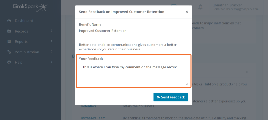Expand the Help submenu chevron
Image resolution: width=268 pixels, height=120 pixels.
click(x=52, y=62)
